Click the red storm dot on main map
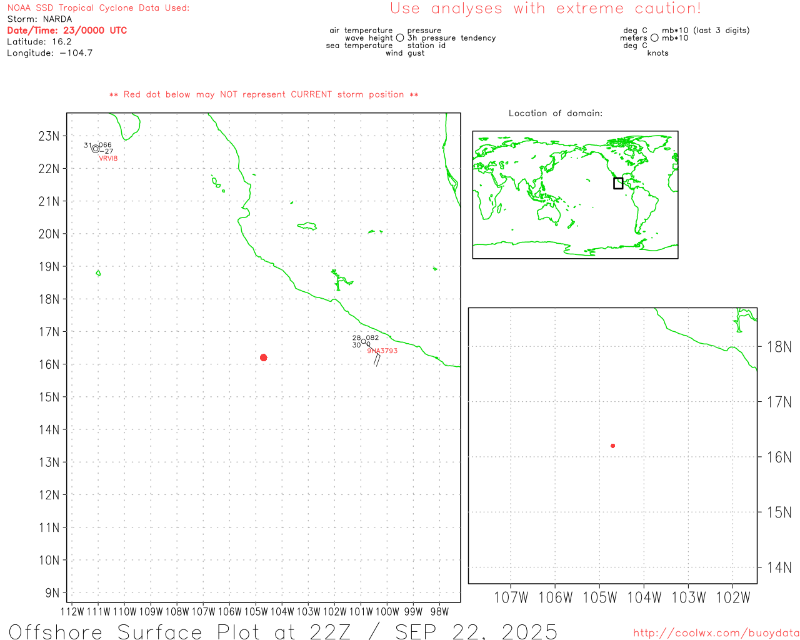The height and width of the screenshot is (640, 800). 263,357
